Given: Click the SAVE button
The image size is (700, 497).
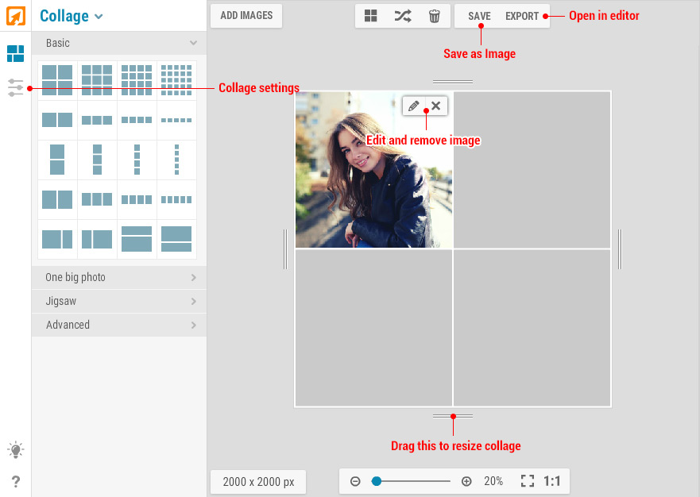Looking at the screenshot, I should click(479, 16).
